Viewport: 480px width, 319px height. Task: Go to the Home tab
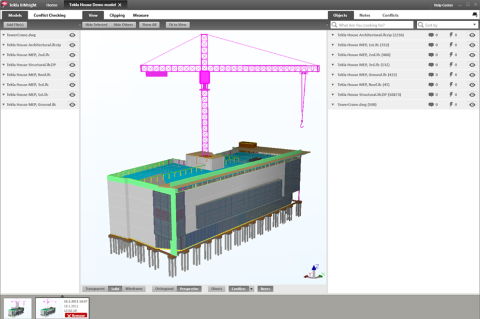click(x=52, y=5)
